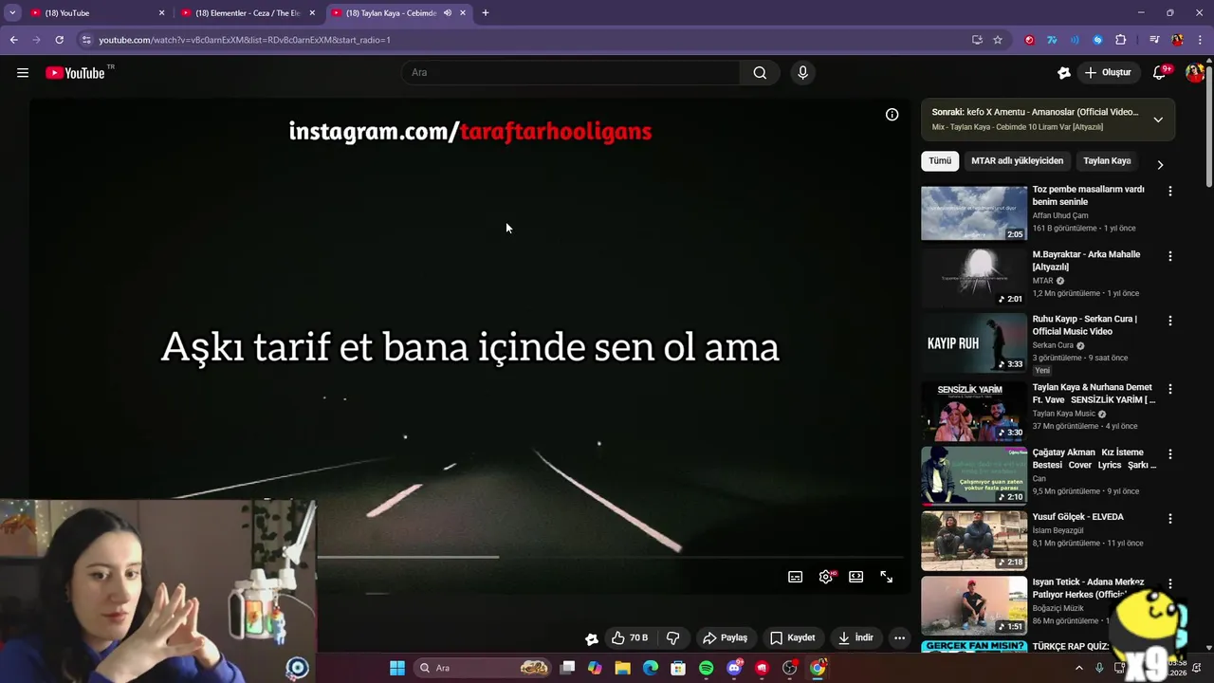Go to YouTube home via logo
Image resolution: width=1214 pixels, height=683 pixels.
pyautogui.click(x=75, y=73)
